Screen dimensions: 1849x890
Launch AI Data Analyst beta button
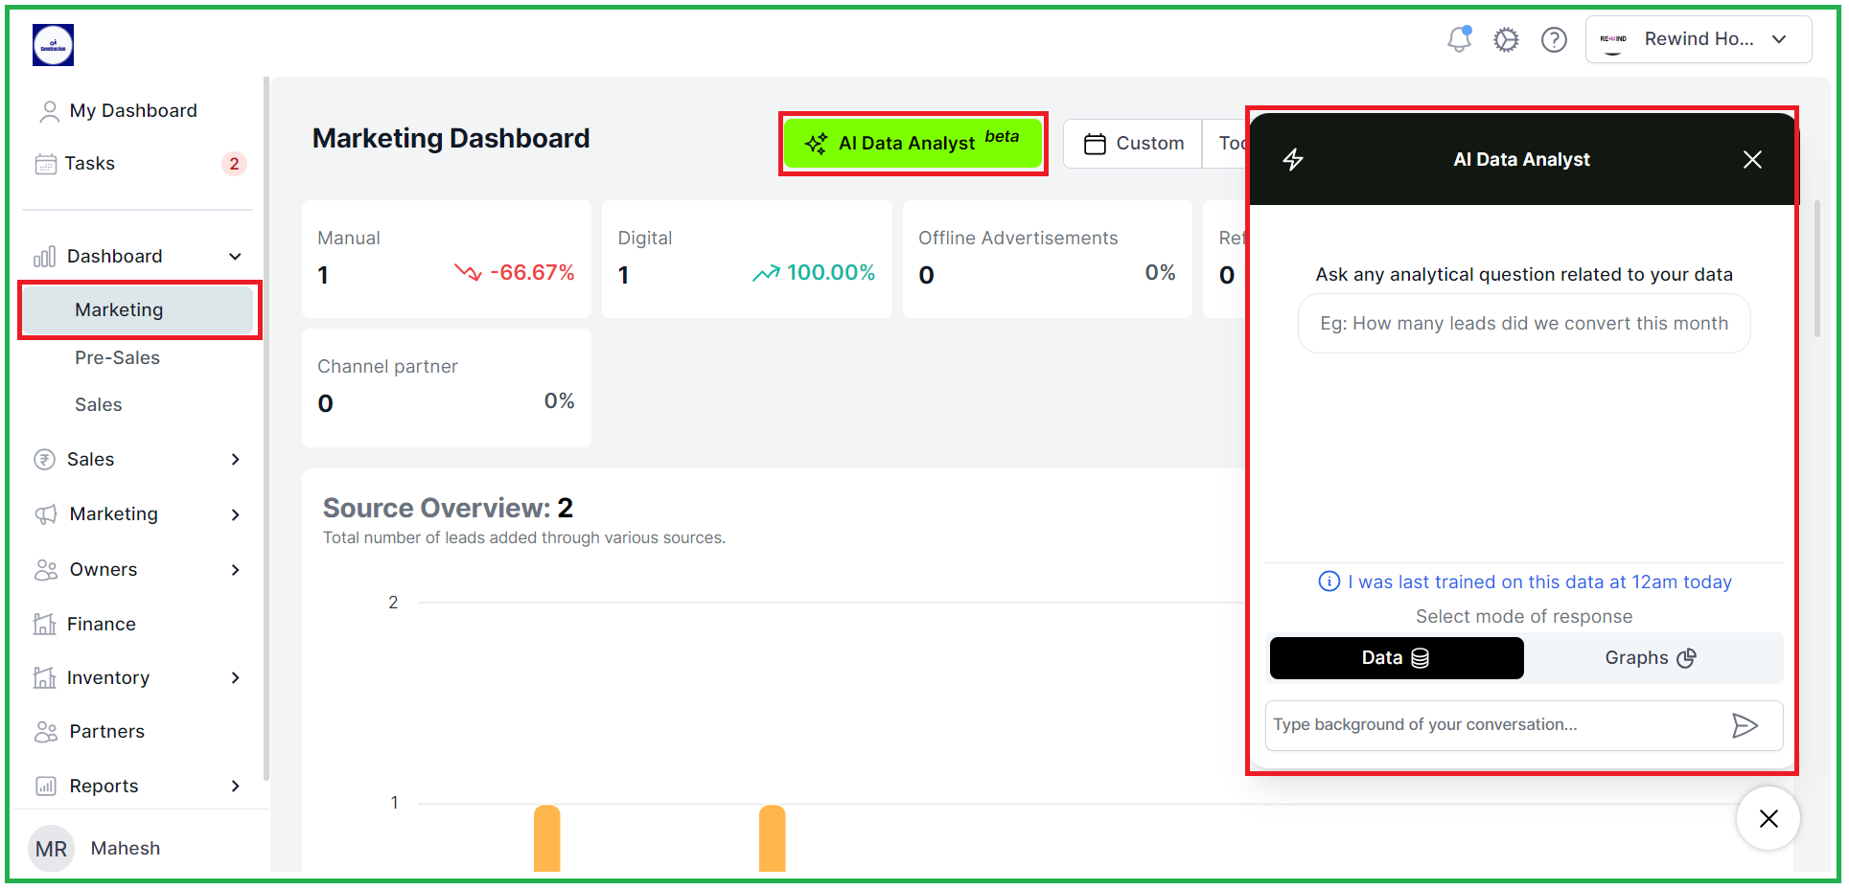[913, 144]
